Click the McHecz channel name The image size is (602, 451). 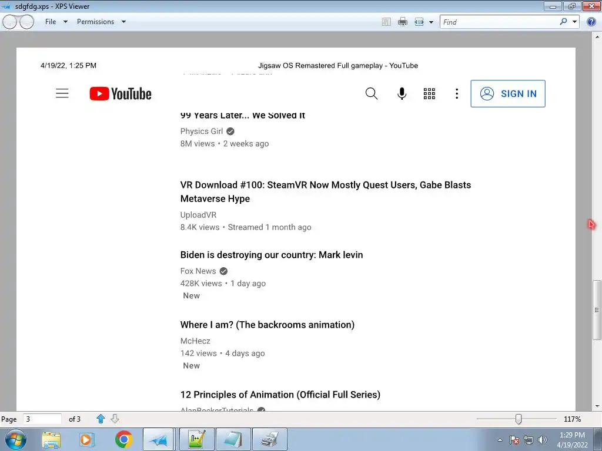coord(195,341)
